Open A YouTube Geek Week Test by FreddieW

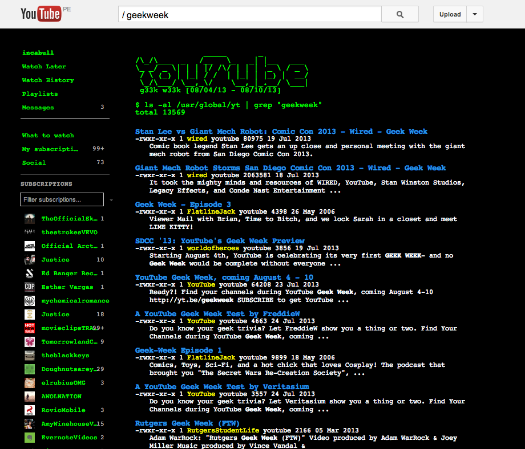click(217, 313)
